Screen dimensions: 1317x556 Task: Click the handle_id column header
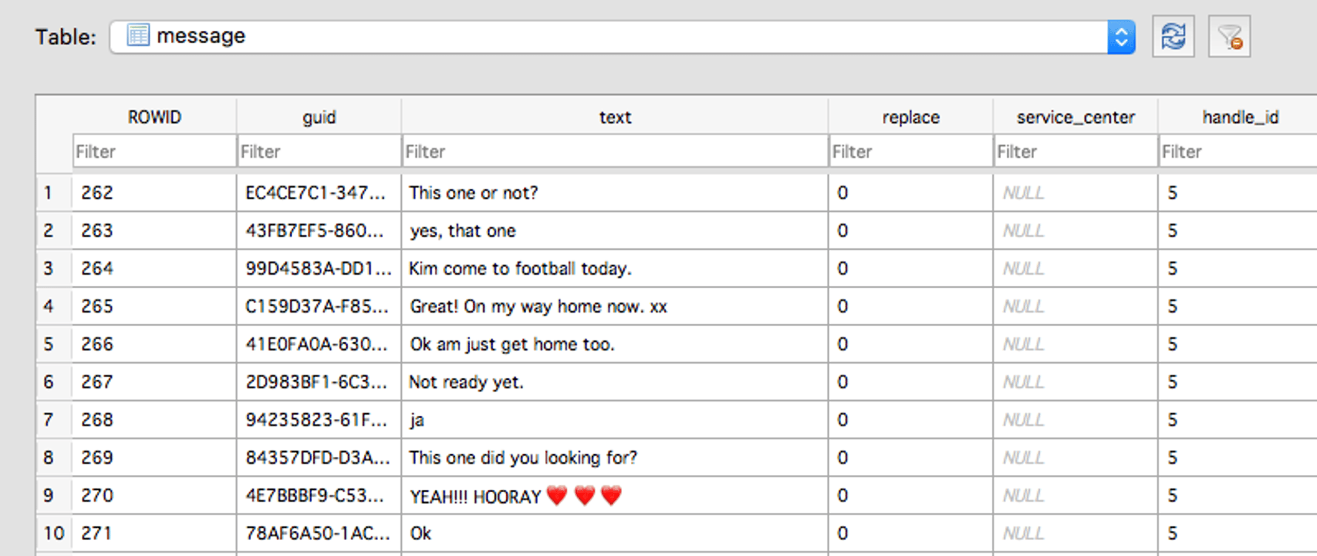click(1240, 117)
